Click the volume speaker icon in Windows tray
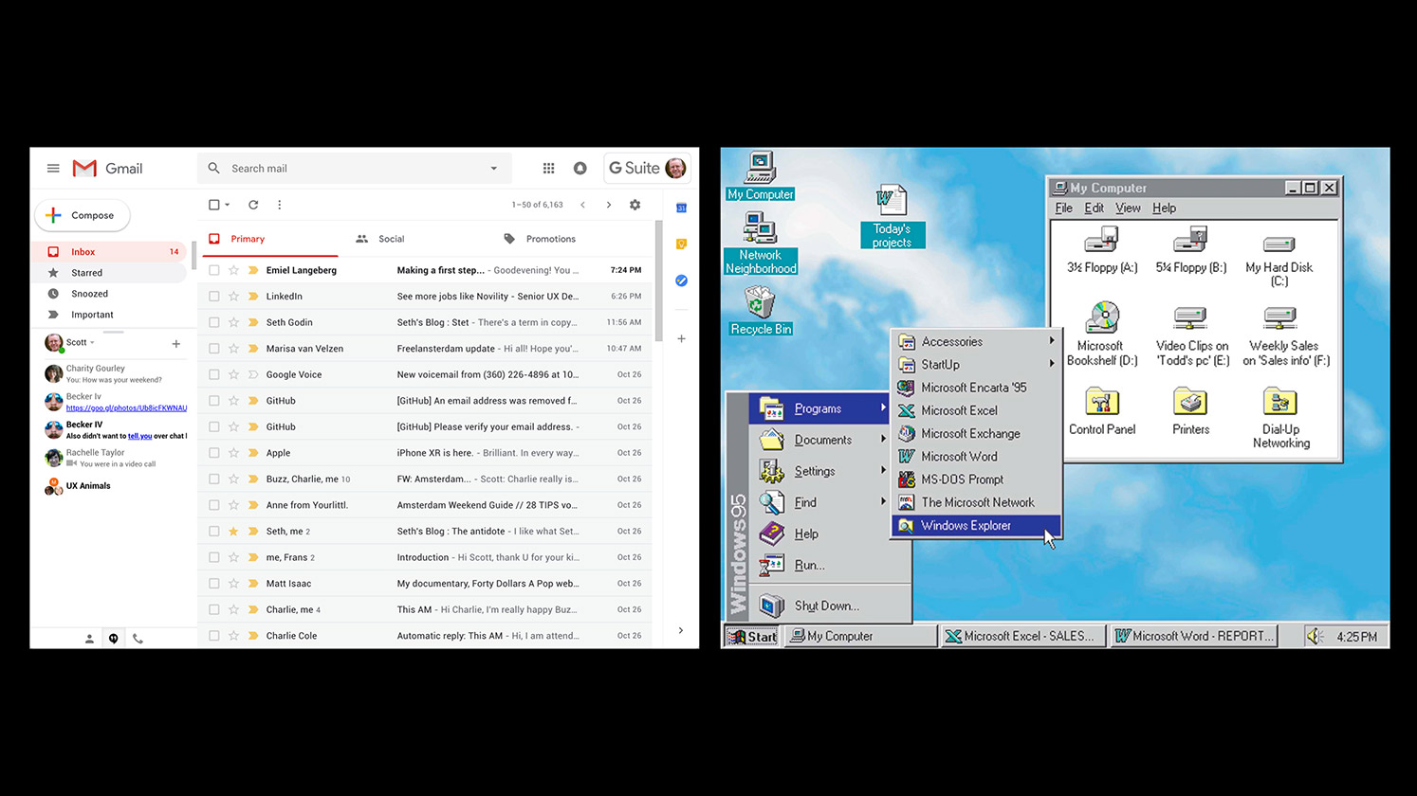The image size is (1417, 796). [1315, 636]
